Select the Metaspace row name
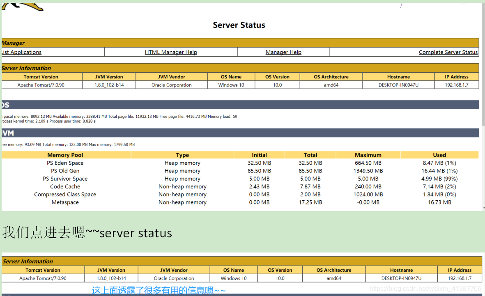 point(65,202)
